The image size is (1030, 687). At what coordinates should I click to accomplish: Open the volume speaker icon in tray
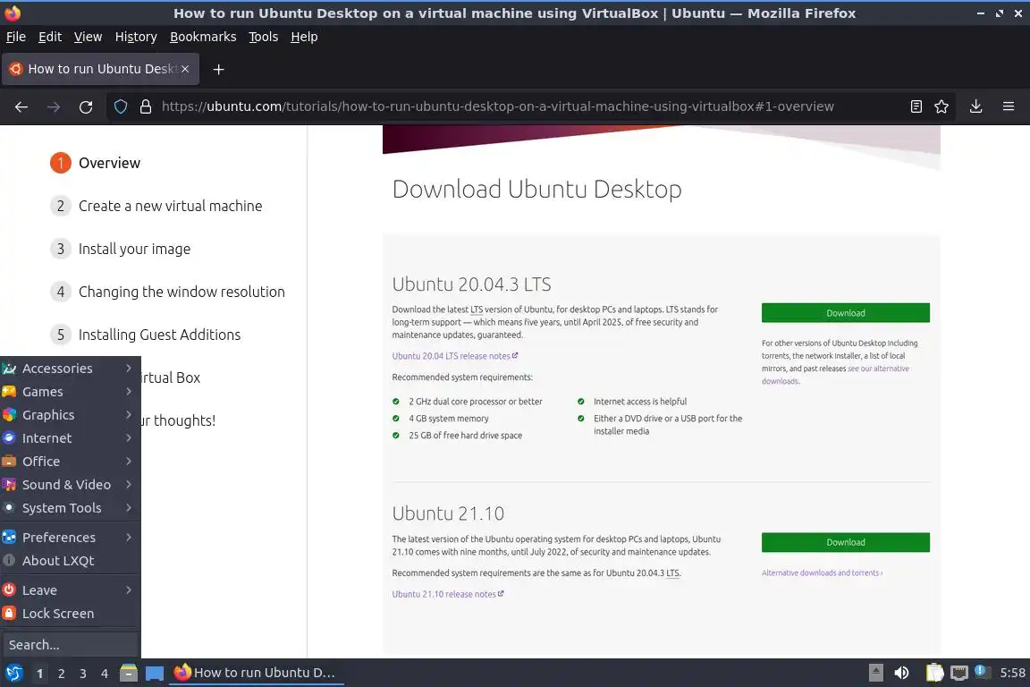pyautogui.click(x=901, y=673)
